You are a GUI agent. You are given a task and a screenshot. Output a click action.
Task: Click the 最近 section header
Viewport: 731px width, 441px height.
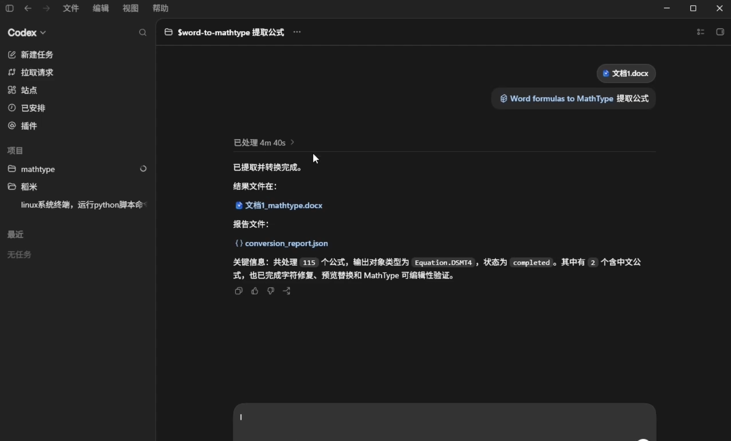pyautogui.click(x=15, y=235)
